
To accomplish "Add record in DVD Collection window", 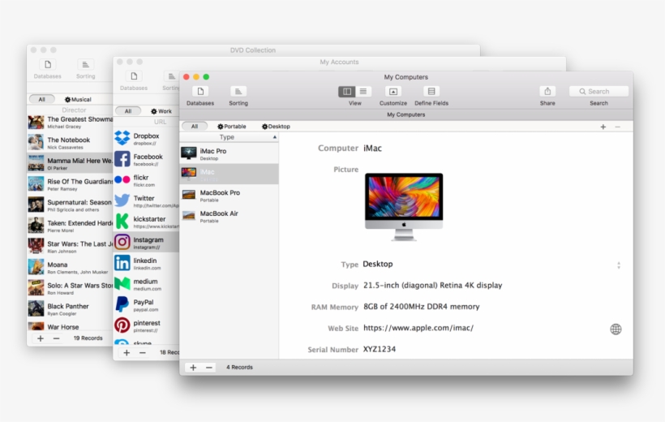I will pos(41,338).
